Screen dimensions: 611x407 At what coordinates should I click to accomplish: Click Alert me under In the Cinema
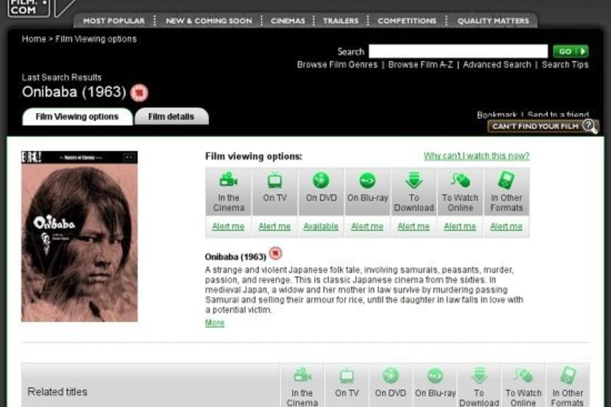pos(228,227)
